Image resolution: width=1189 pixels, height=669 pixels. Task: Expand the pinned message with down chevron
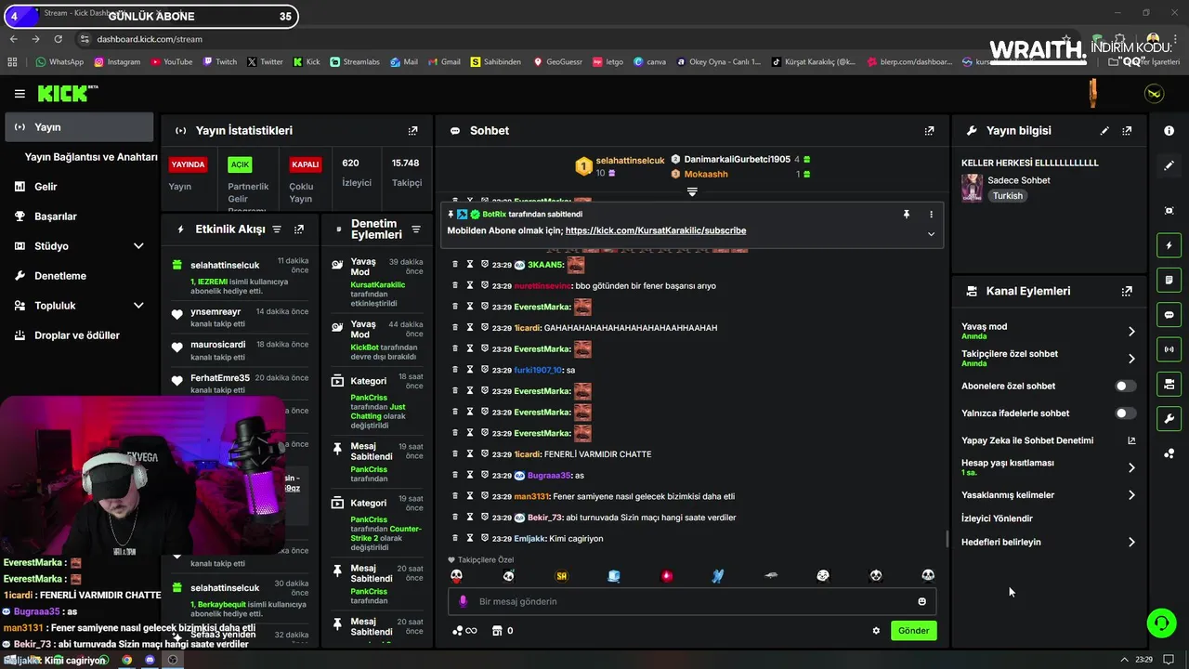coord(931,234)
